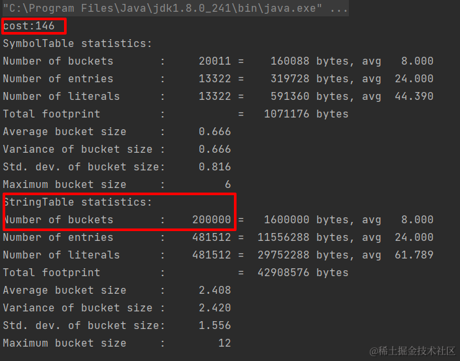Click average bucket size 2.408
The image size is (460, 361).
pyautogui.click(x=215, y=290)
